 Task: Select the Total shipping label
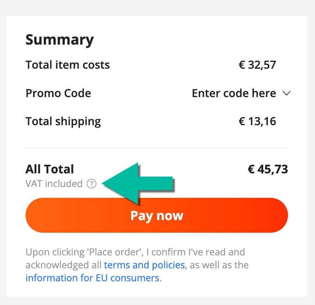pyautogui.click(x=63, y=121)
